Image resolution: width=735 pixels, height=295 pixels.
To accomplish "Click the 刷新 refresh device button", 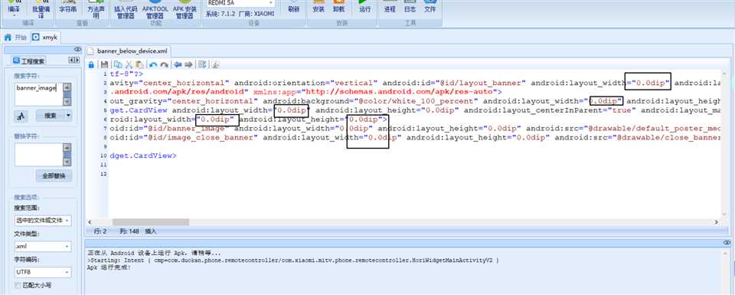I will pyautogui.click(x=293, y=7).
